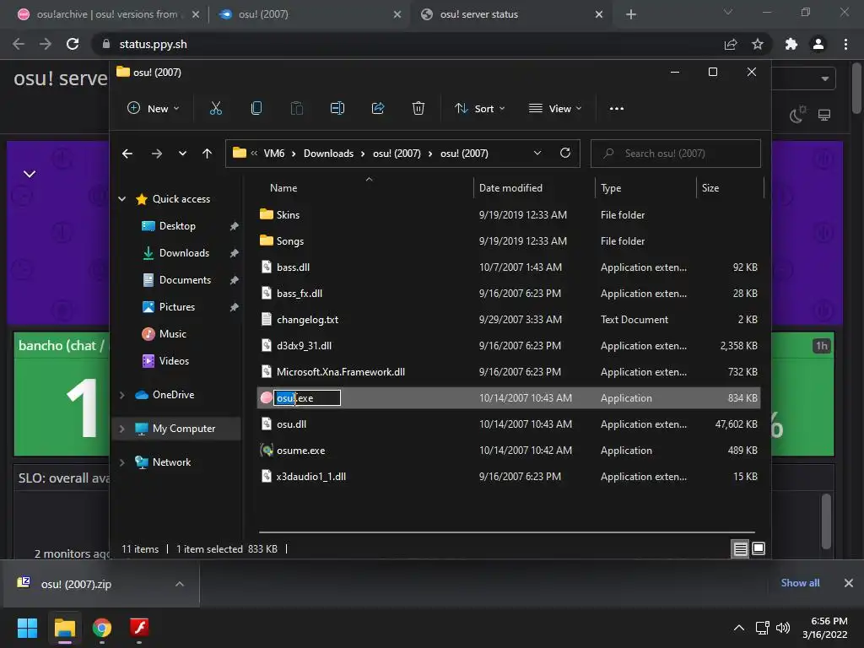Open File Explorer from taskbar
This screenshot has width=864, height=648.
tap(64, 628)
